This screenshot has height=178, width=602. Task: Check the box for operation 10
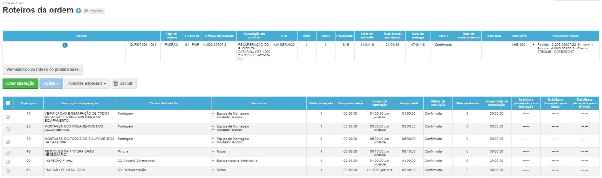[8, 117]
